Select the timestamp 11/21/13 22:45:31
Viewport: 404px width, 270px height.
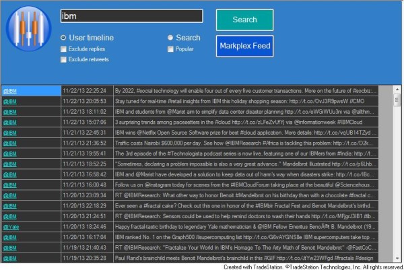pyautogui.click(x=85, y=133)
